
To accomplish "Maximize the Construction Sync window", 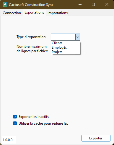I will click(93, 4).
